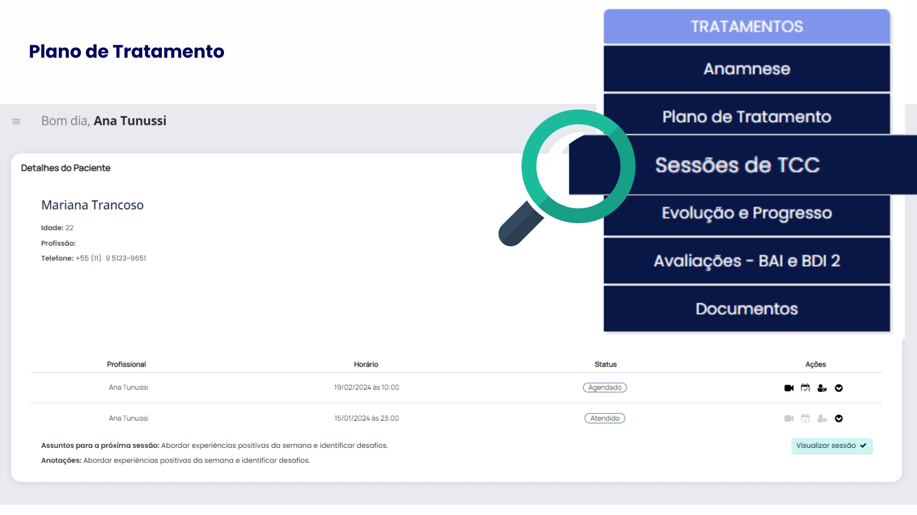Mark patient absent for the 19/02/2024 session

[822, 388]
